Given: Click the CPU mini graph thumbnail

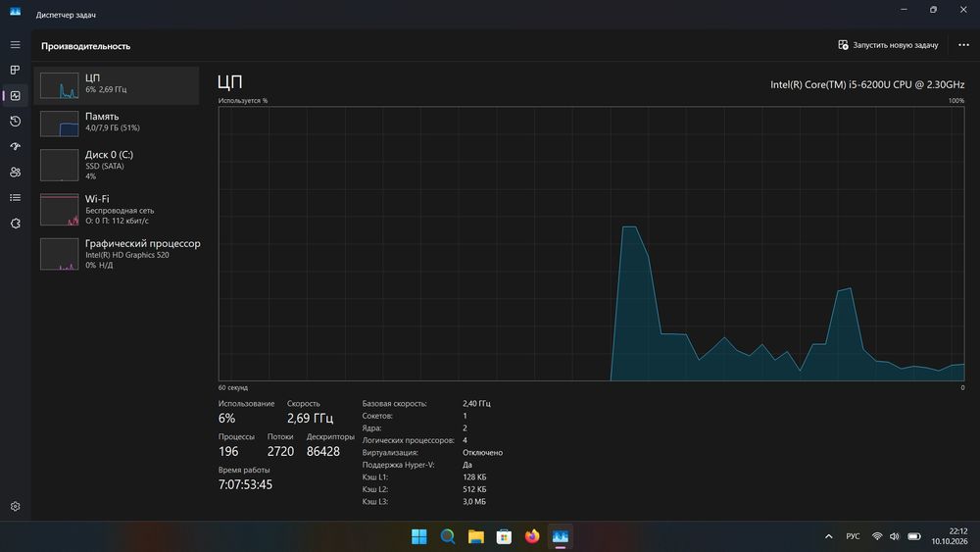Looking at the screenshot, I should click(x=60, y=85).
